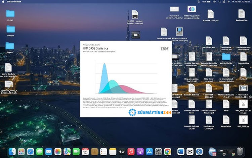Open Podcasts from the Dock
The image size is (252, 158).
coord(140,152)
